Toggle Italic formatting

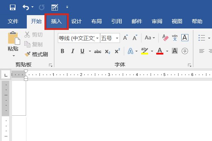coord(73,51)
